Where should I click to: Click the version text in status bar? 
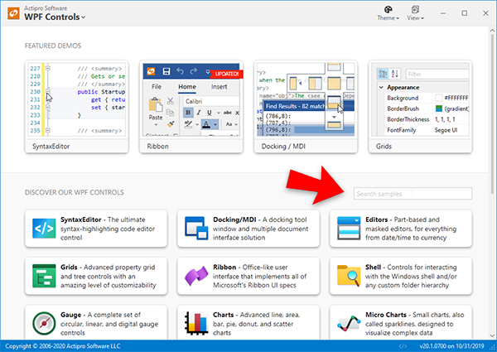click(x=451, y=346)
